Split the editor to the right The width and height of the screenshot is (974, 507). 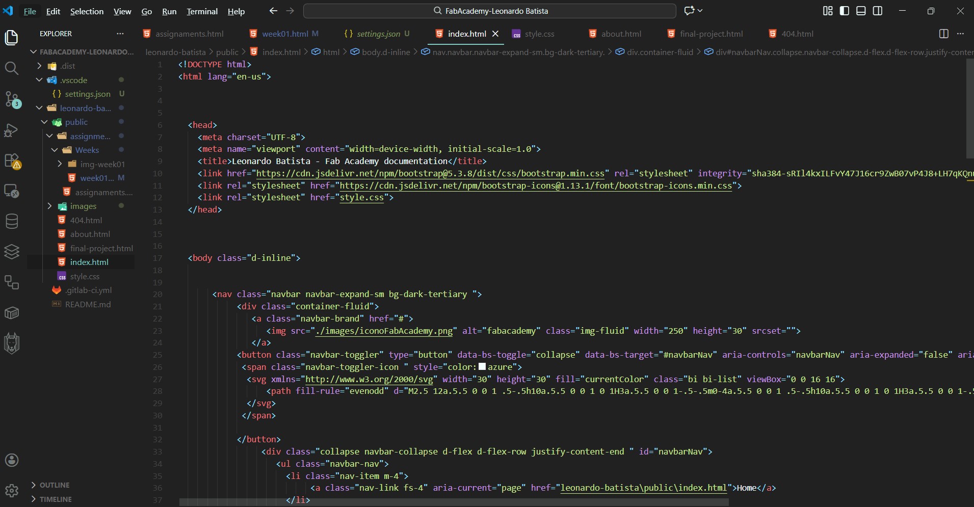pos(943,34)
